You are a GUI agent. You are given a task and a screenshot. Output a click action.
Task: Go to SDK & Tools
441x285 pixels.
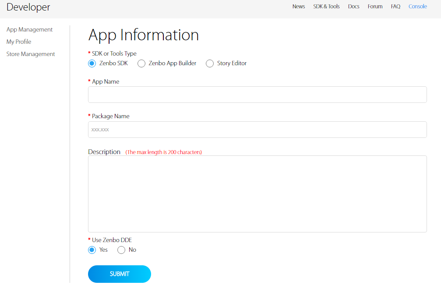(x=327, y=7)
